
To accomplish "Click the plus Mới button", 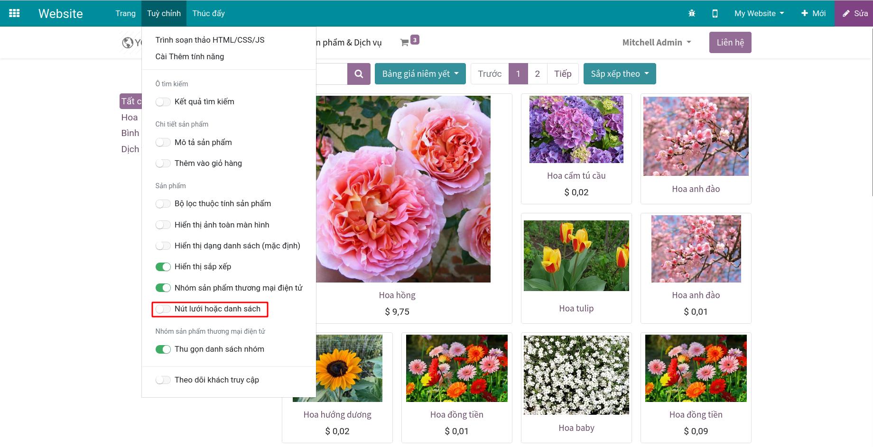I will (x=813, y=13).
